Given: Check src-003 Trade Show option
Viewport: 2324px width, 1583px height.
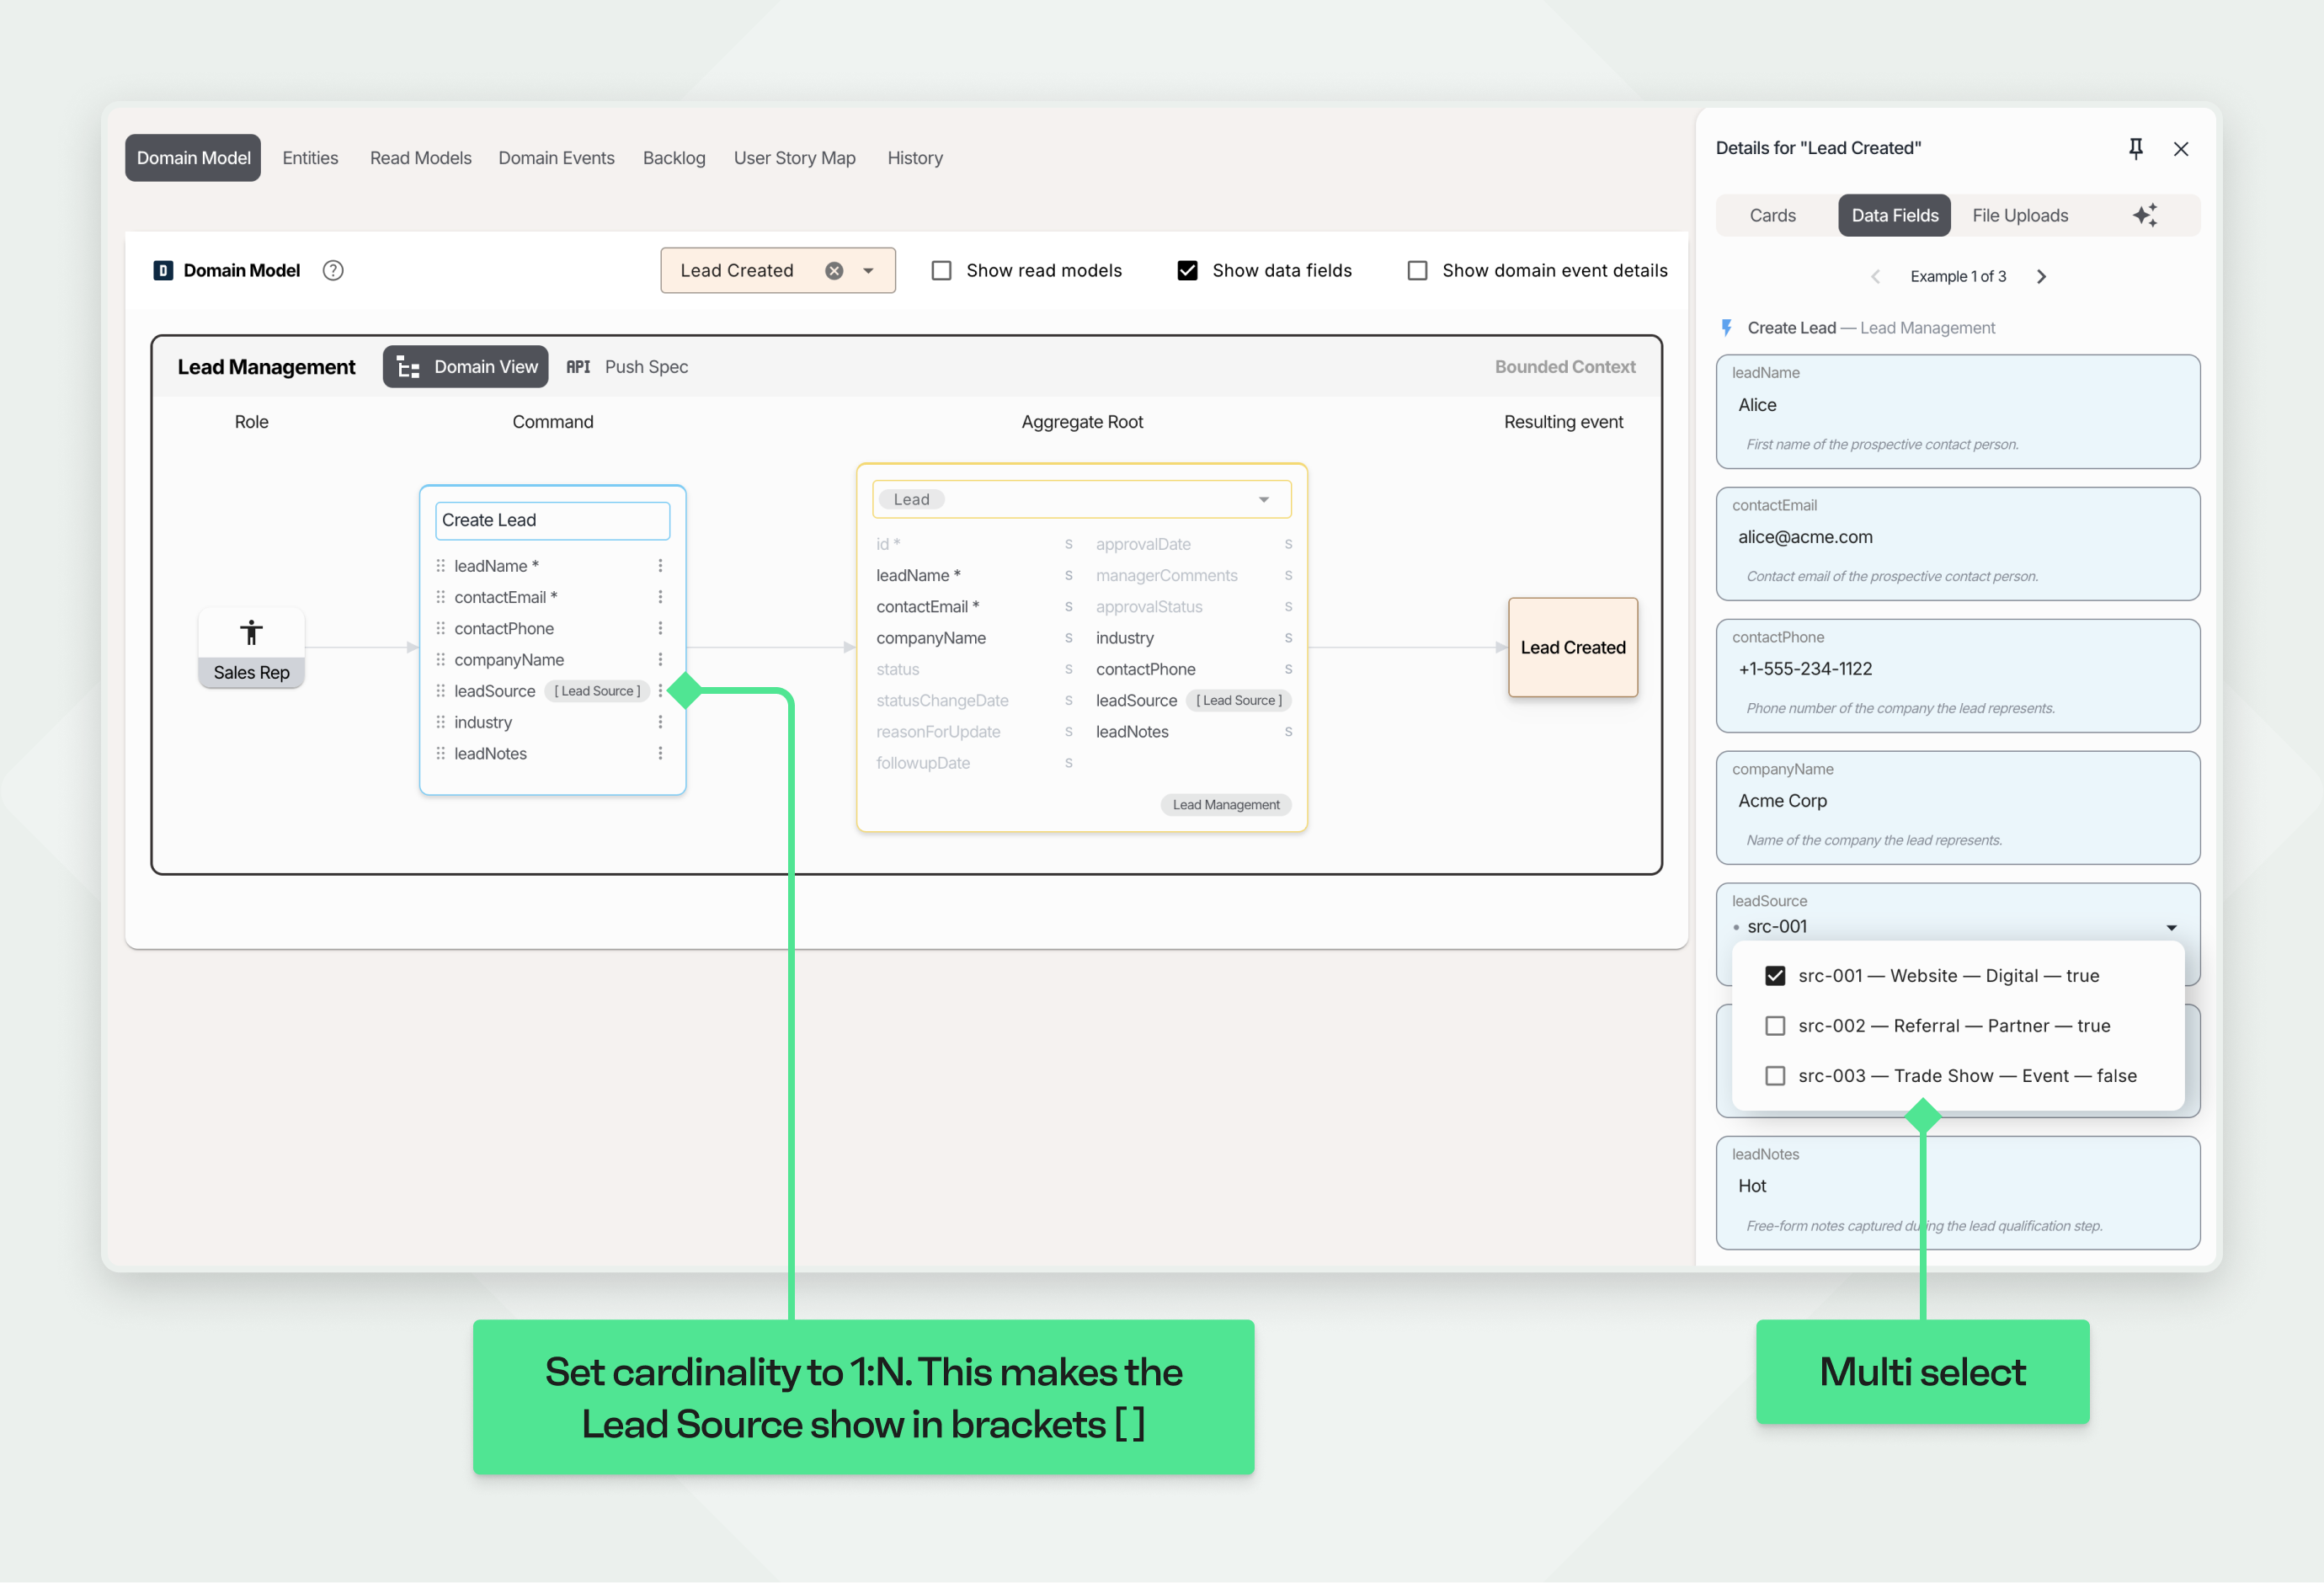Looking at the screenshot, I should [x=1775, y=1076].
